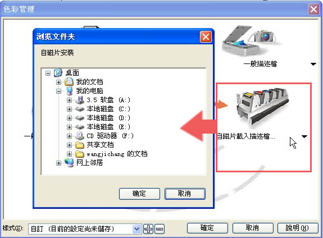Viewport: 323px width, 238px height.
Task: Open the 自磁片載入描述檔 dropdown arrow
Action: point(304,136)
